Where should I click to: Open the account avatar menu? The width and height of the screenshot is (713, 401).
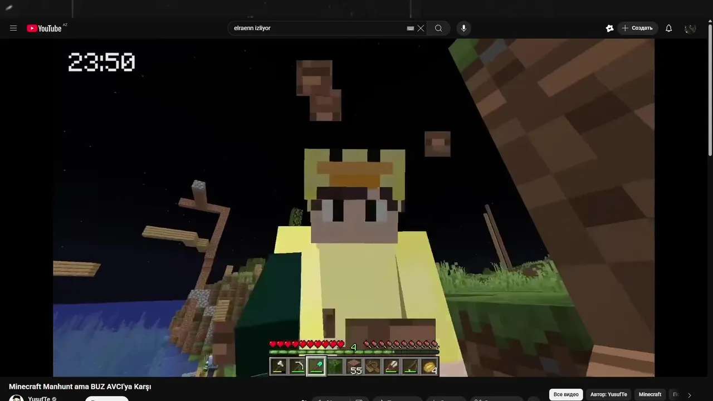(690, 28)
